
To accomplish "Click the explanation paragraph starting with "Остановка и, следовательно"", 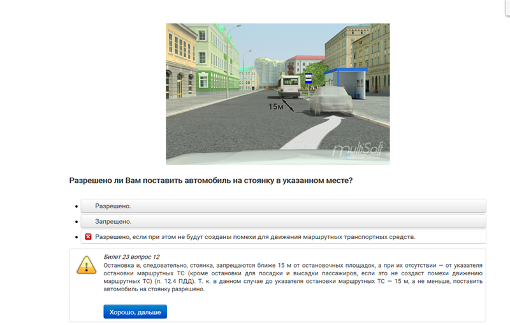I will coord(293,277).
